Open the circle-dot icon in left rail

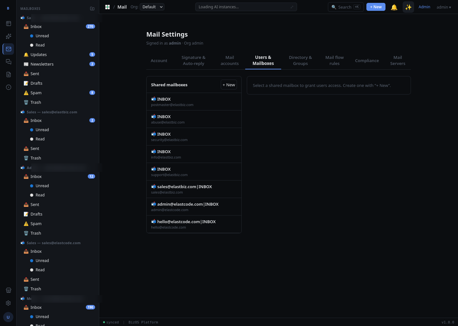[9, 87]
